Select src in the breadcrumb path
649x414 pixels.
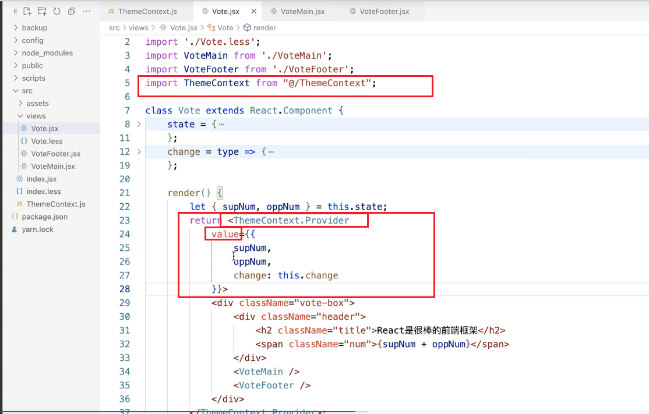pos(114,28)
